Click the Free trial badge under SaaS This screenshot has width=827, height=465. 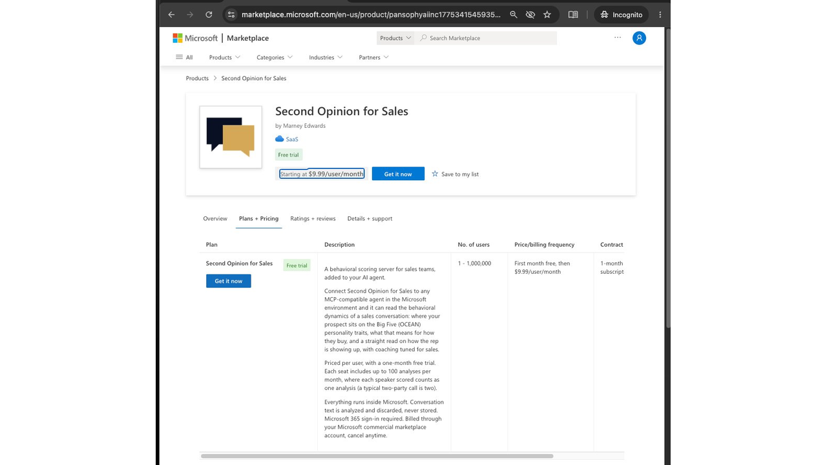289,155
